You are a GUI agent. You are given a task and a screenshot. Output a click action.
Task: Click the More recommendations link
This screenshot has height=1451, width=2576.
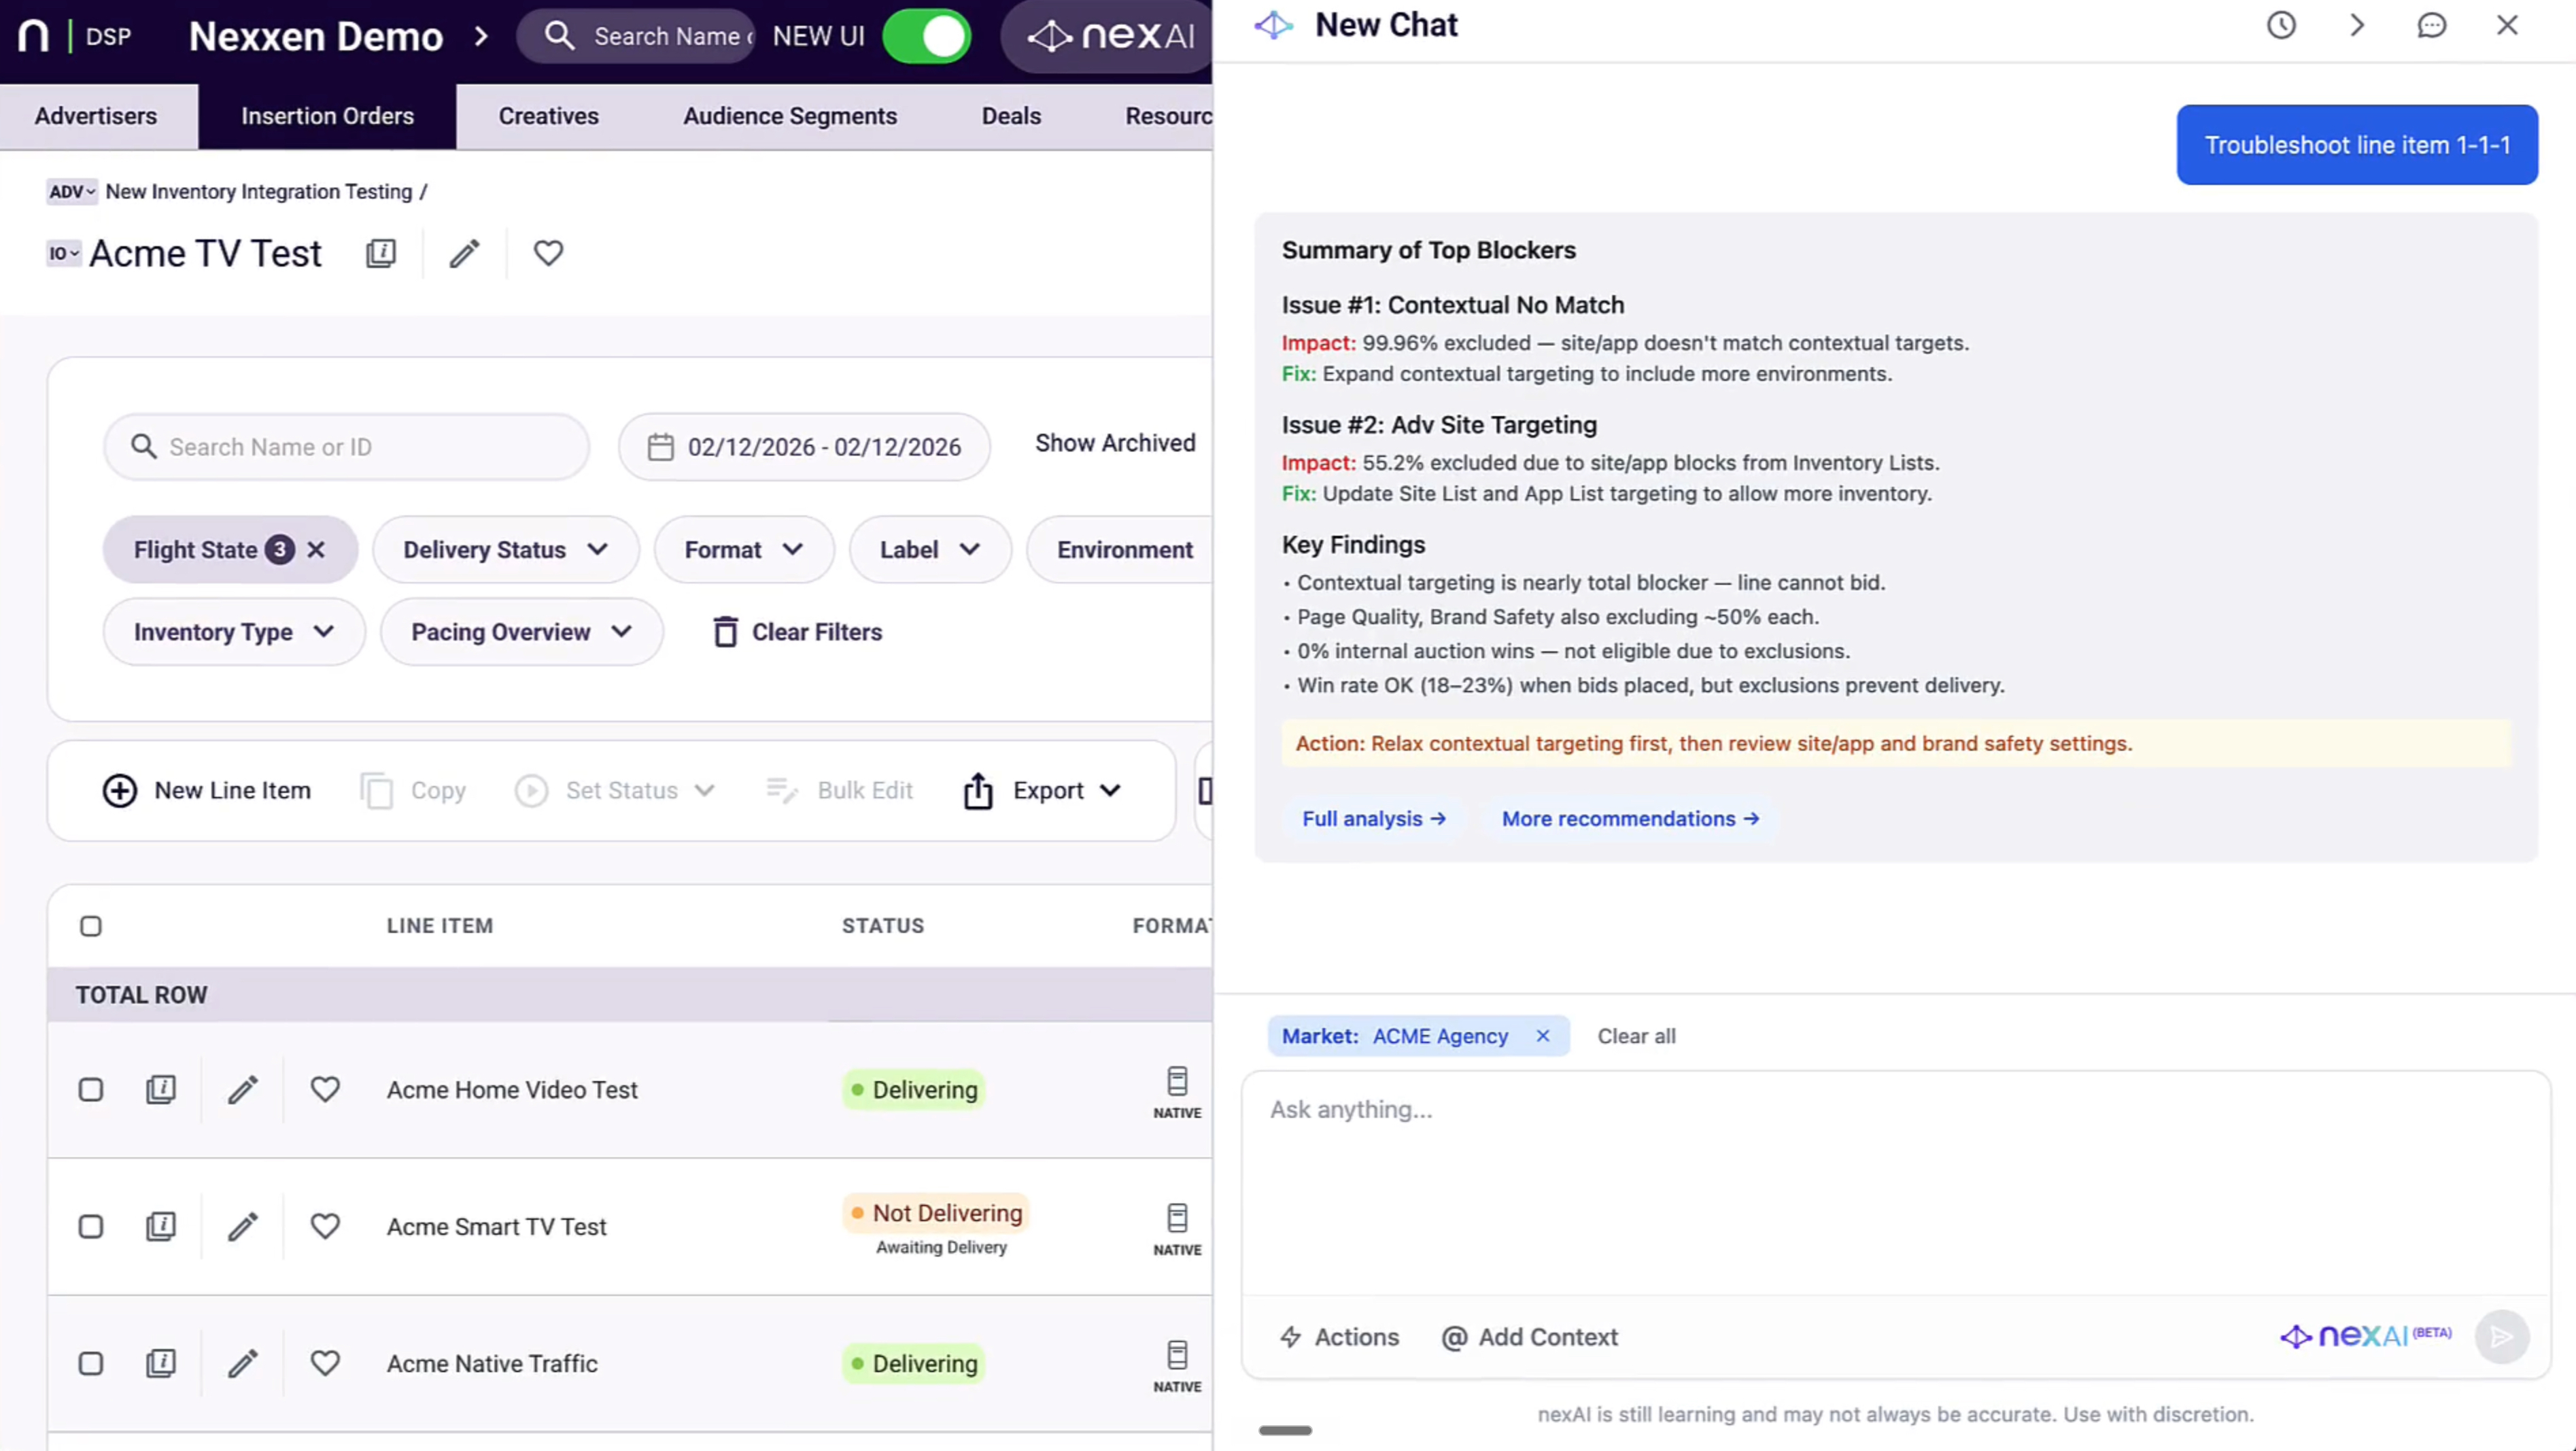1630,819
